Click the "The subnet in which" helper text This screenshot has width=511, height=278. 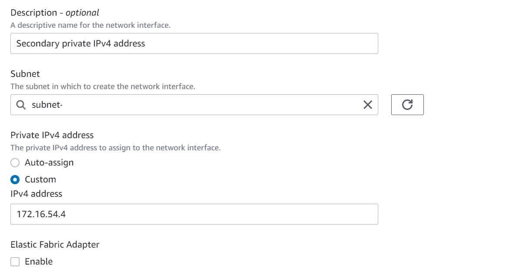(103, 86)
